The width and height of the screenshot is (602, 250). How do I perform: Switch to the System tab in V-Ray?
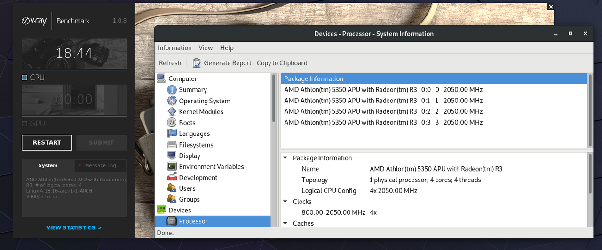[x=48, y=165]
